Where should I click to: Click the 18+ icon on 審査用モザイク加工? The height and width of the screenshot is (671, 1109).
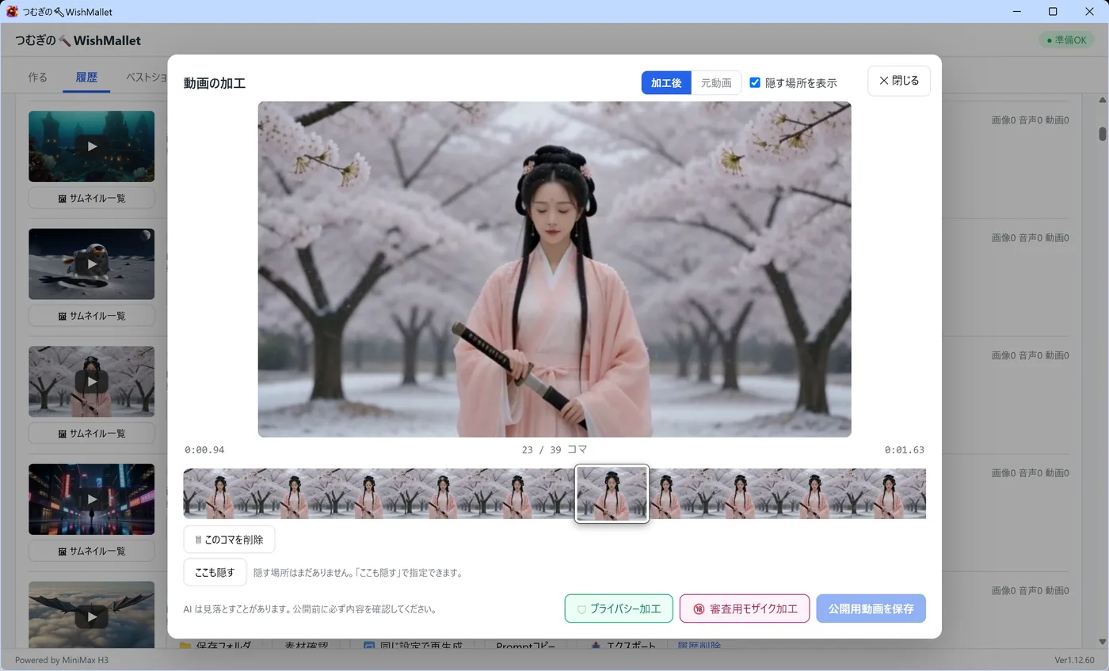click(699, 609)
